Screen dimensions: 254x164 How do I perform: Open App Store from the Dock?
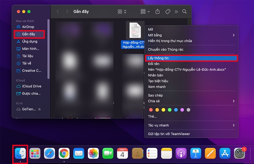[x=225, y=153]
